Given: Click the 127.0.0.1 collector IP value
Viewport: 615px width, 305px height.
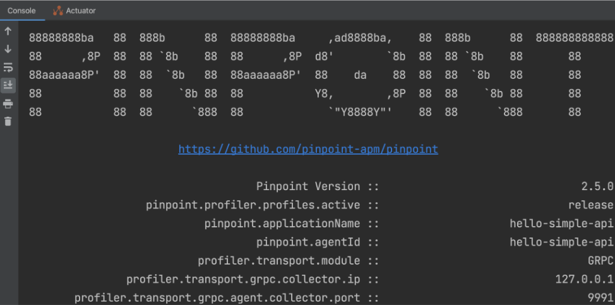Looking at the screenshot, I should tap(585, 280).
